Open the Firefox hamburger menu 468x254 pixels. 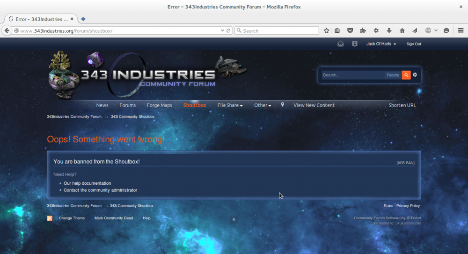[x=461, y=30]
